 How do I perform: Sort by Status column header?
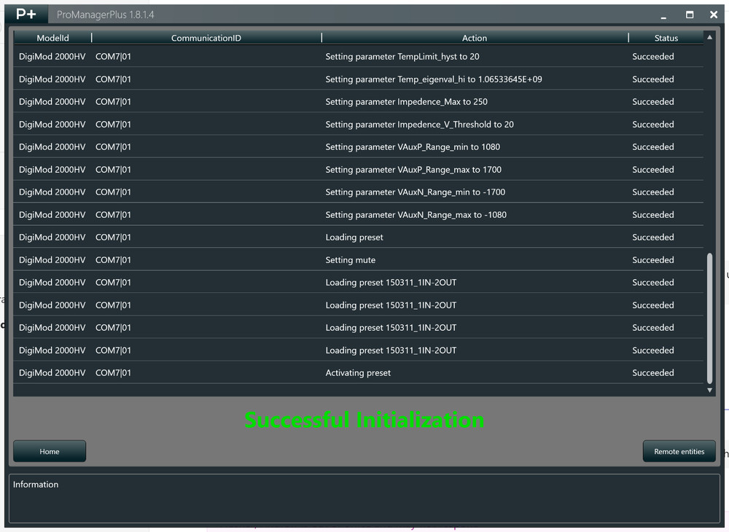(x=666, y=38)
